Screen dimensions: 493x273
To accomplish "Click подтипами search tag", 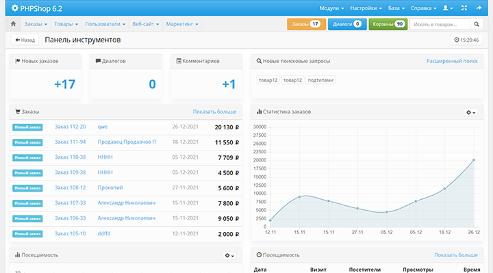I will tap(320, 80).
